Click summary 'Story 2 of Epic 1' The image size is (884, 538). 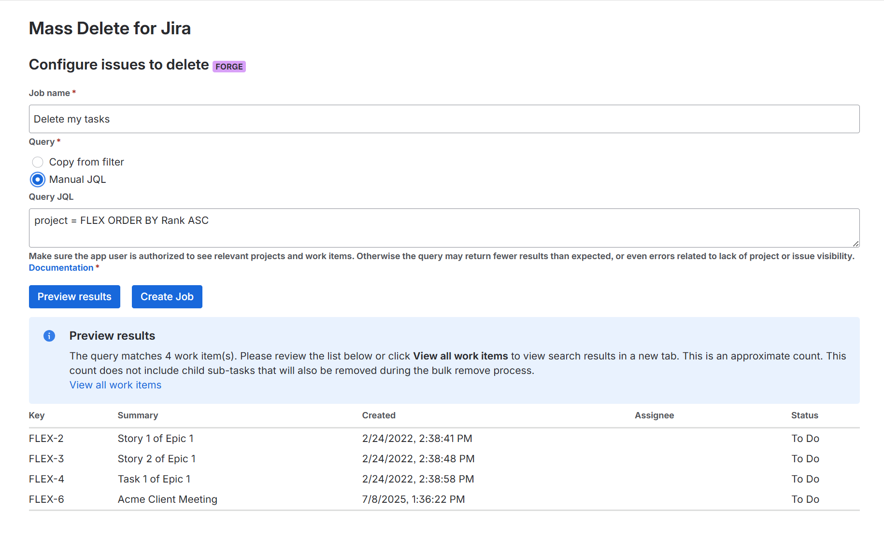tap(157, 459)
